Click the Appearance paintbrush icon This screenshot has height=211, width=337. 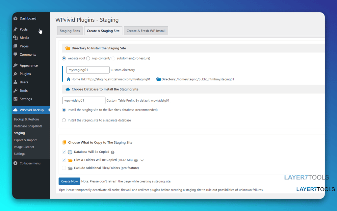[x=15, y=65]
